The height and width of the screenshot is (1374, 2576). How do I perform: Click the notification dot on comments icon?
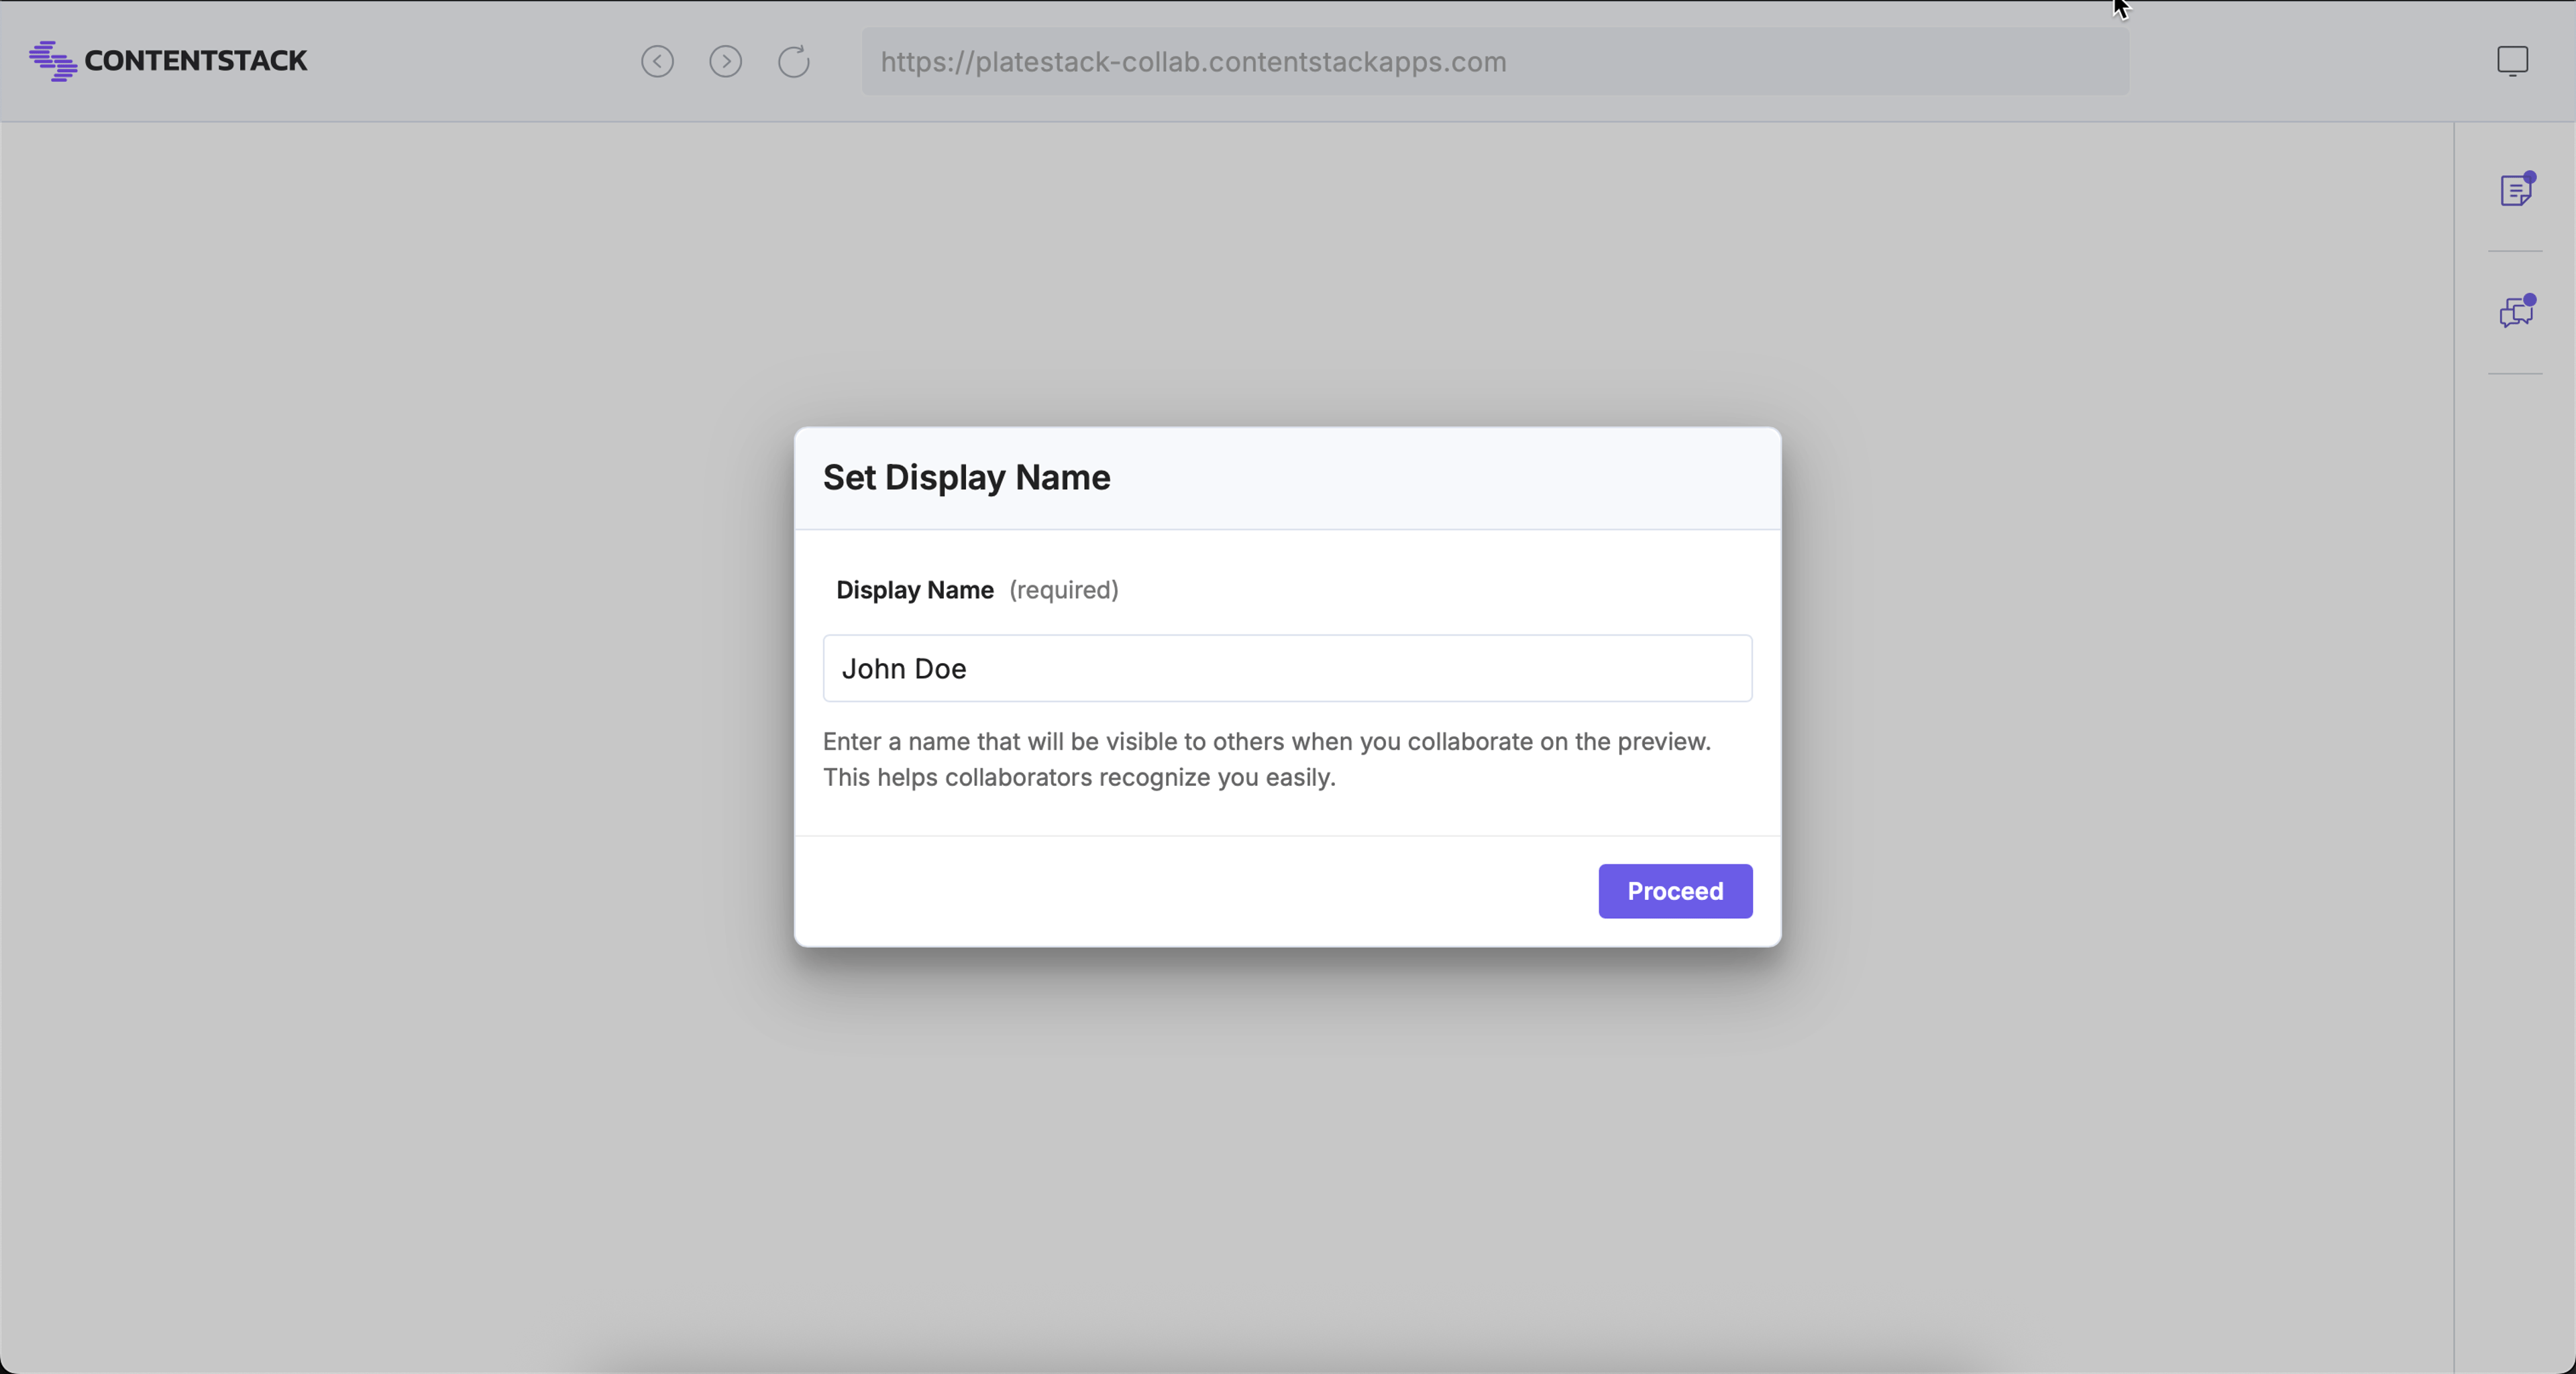(2530, 300)
